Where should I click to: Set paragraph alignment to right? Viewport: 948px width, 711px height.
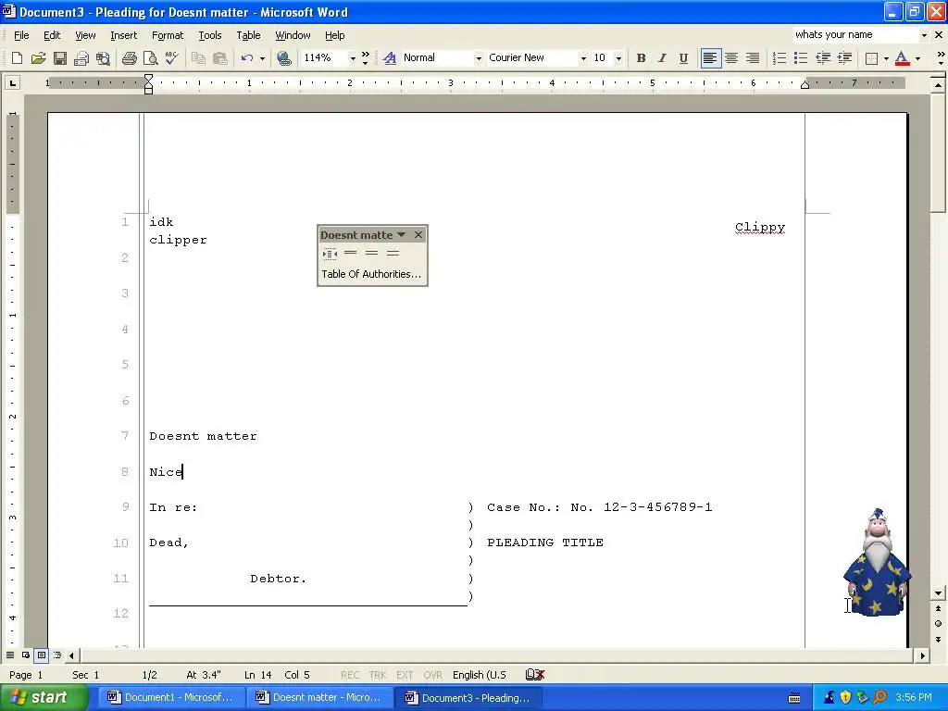click(753, 58)
